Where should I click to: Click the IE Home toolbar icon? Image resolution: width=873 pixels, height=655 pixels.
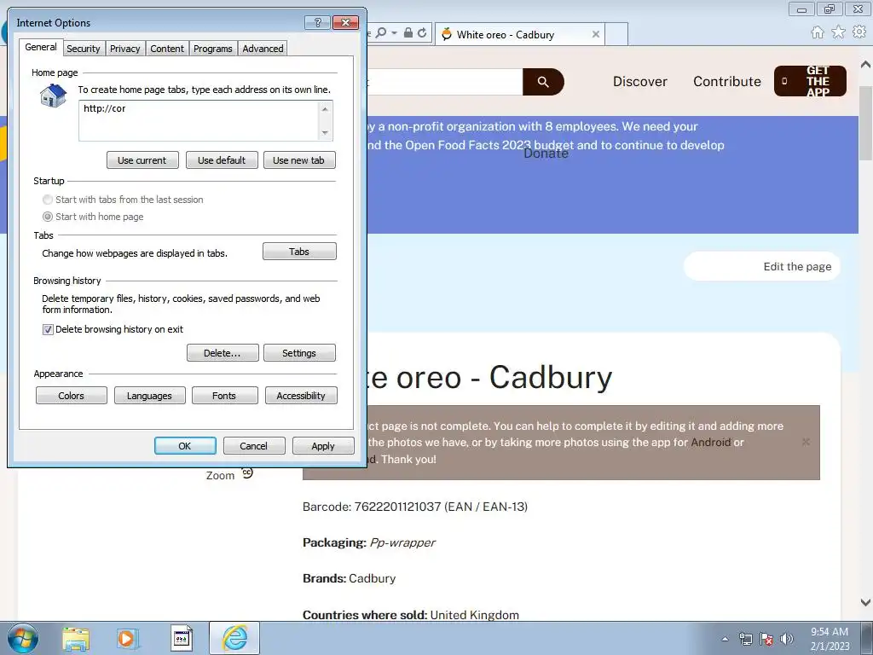tap(818, 32)
